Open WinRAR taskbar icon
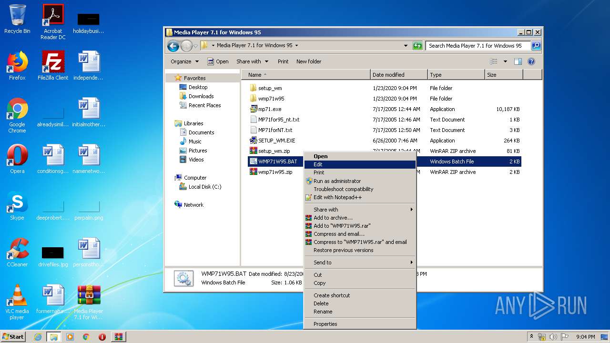The width and height of the screenshot is (610, 343). [119, 337]
